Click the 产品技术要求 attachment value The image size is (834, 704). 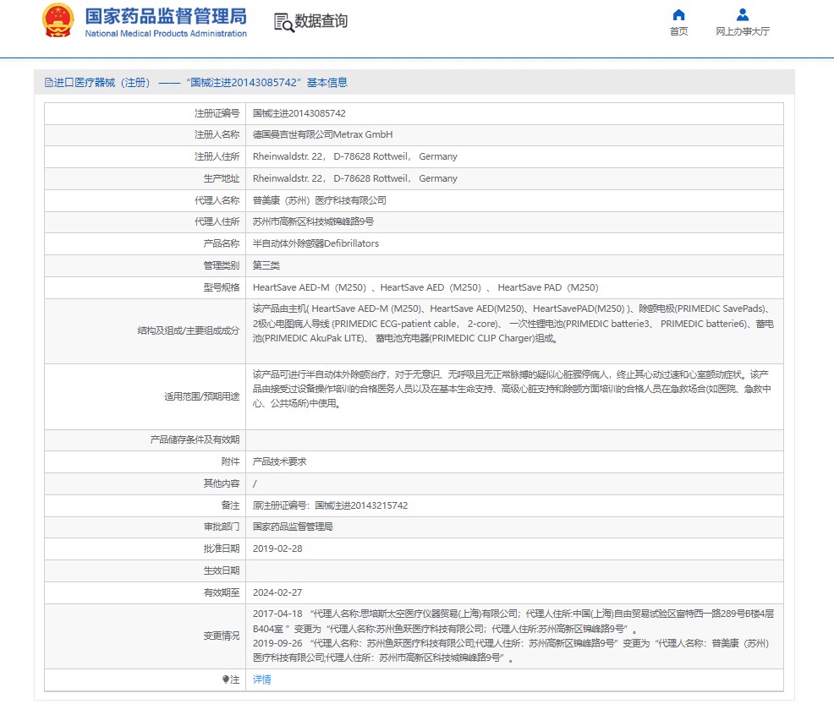coord(279,461)
